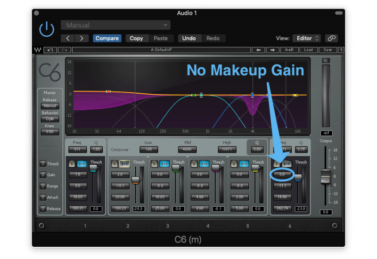Click the Redo button
This screenshot has width=377, height=259.
tap(213, 39)
